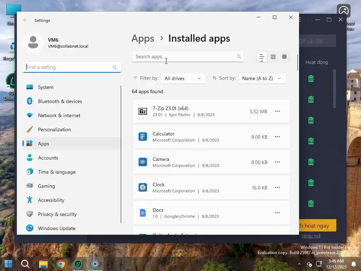Click second trash icon in IObit window

coord(311,99)
